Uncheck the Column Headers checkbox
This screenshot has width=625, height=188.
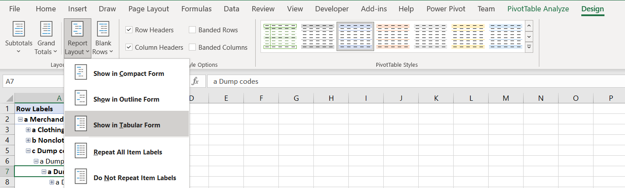(129, 48)
